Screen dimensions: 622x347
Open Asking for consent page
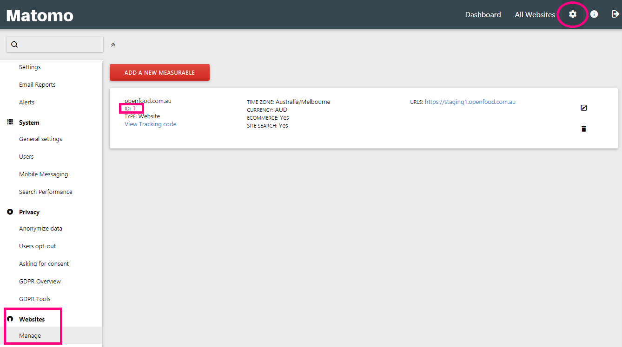pyautogui.click(x=44, y=263)
